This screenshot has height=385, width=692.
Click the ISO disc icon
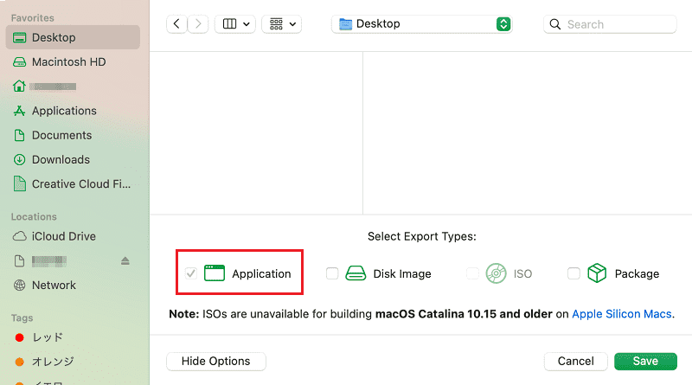click(496, 273)
